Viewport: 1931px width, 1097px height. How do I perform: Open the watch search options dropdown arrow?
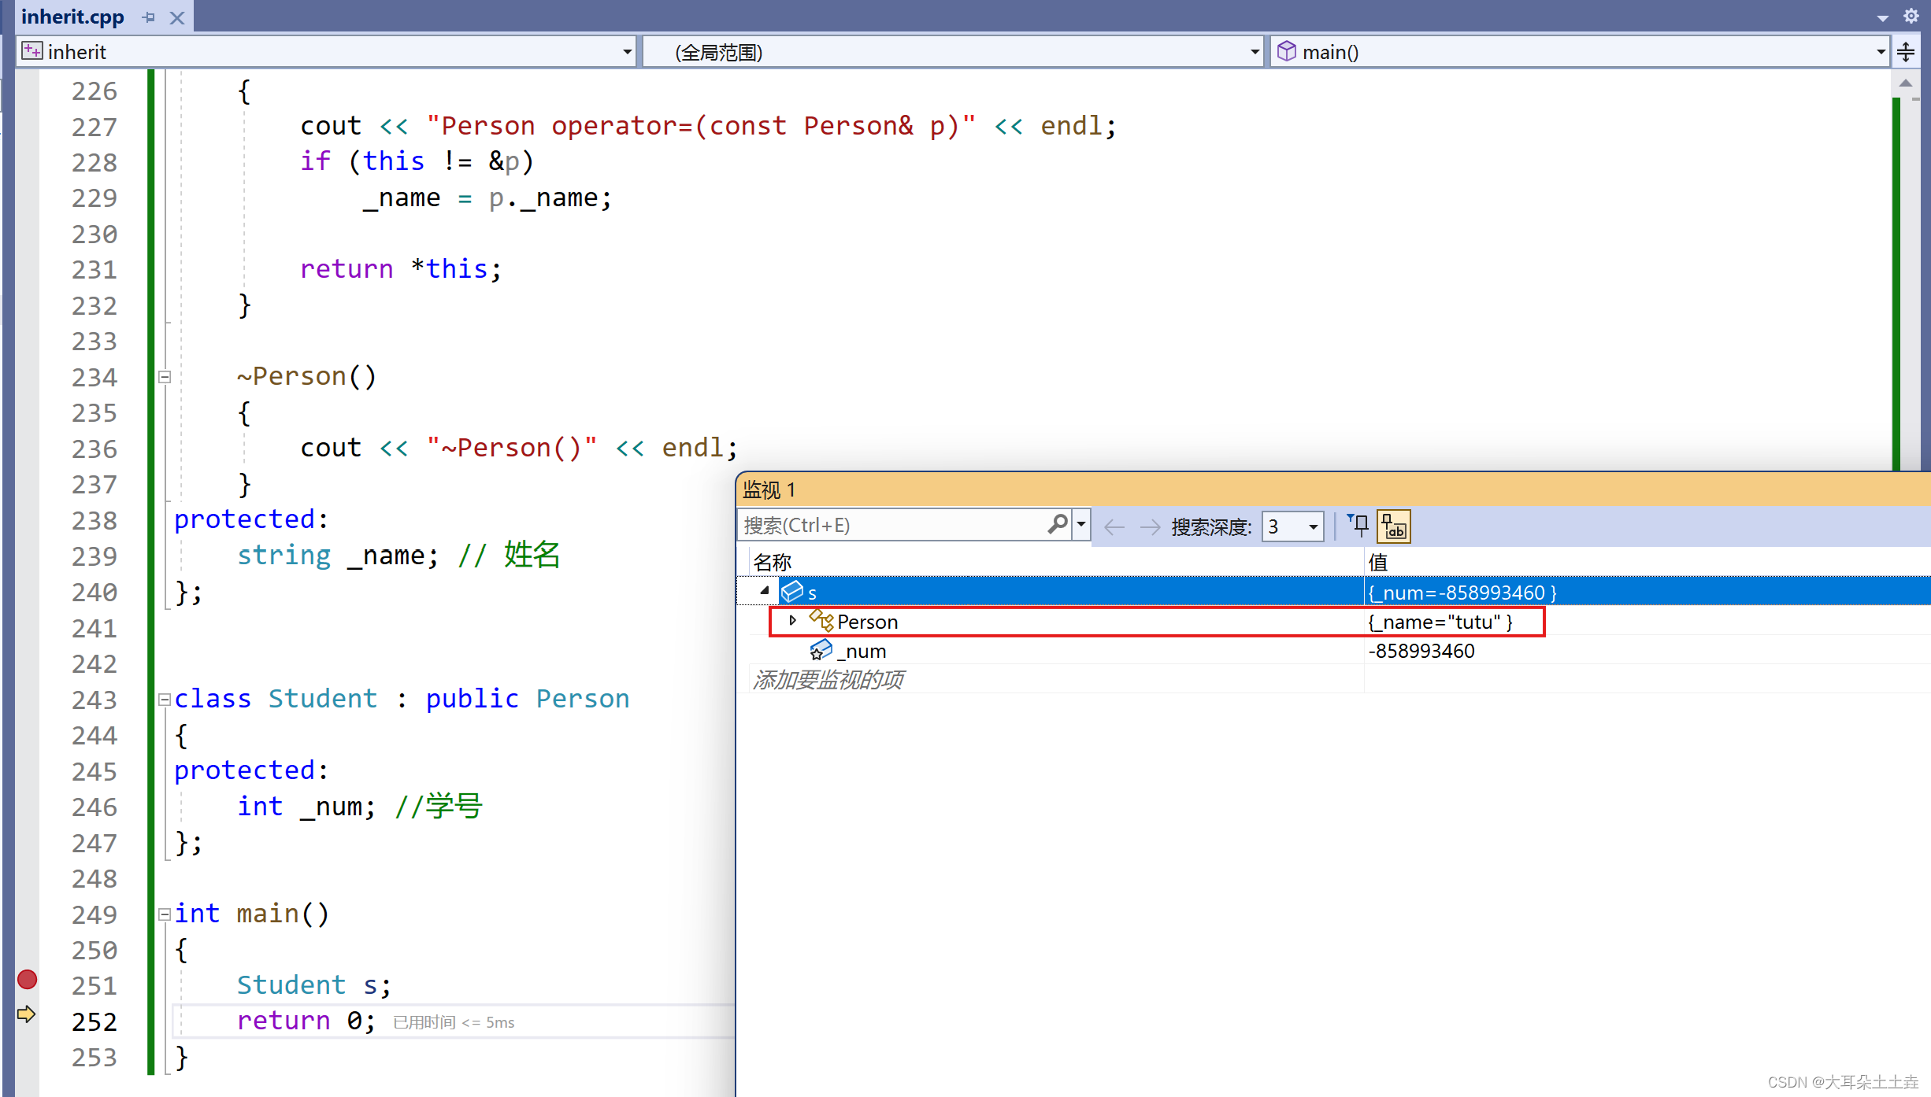coord(1081,524)
